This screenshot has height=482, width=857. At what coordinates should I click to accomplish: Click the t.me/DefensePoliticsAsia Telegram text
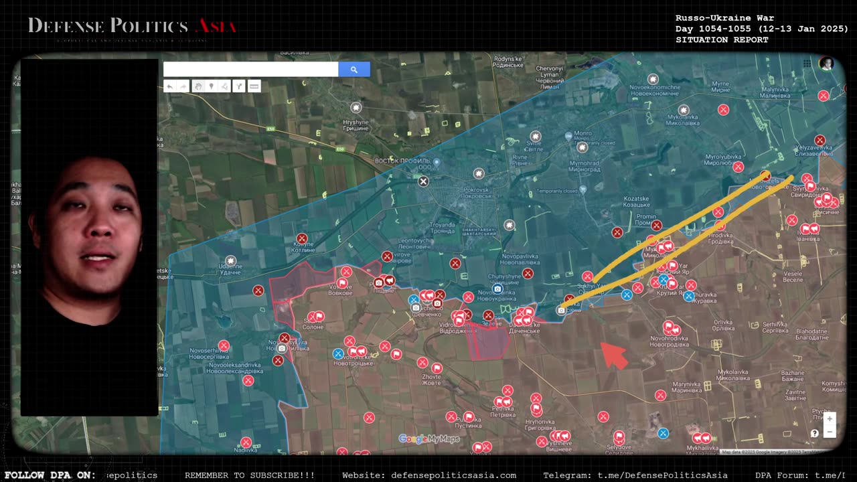tap(662, 475)
